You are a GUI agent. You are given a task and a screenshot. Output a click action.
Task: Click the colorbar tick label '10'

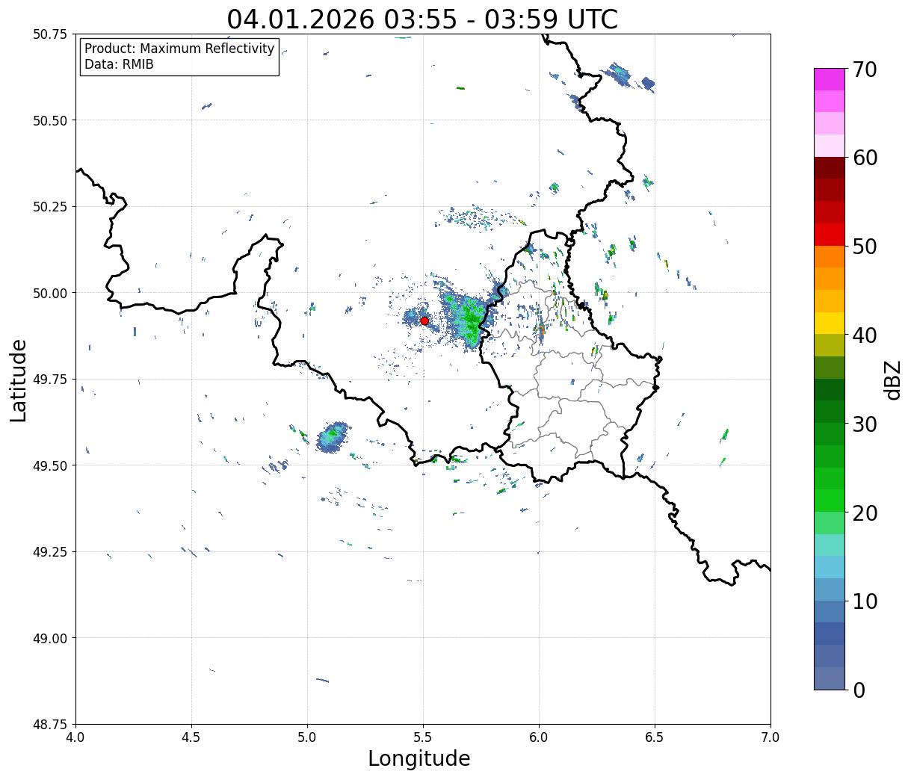coord(865,601)
